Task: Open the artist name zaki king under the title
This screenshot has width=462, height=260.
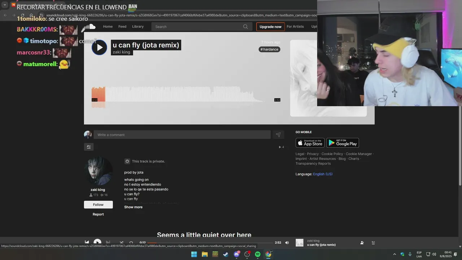Action: (121, 52)
